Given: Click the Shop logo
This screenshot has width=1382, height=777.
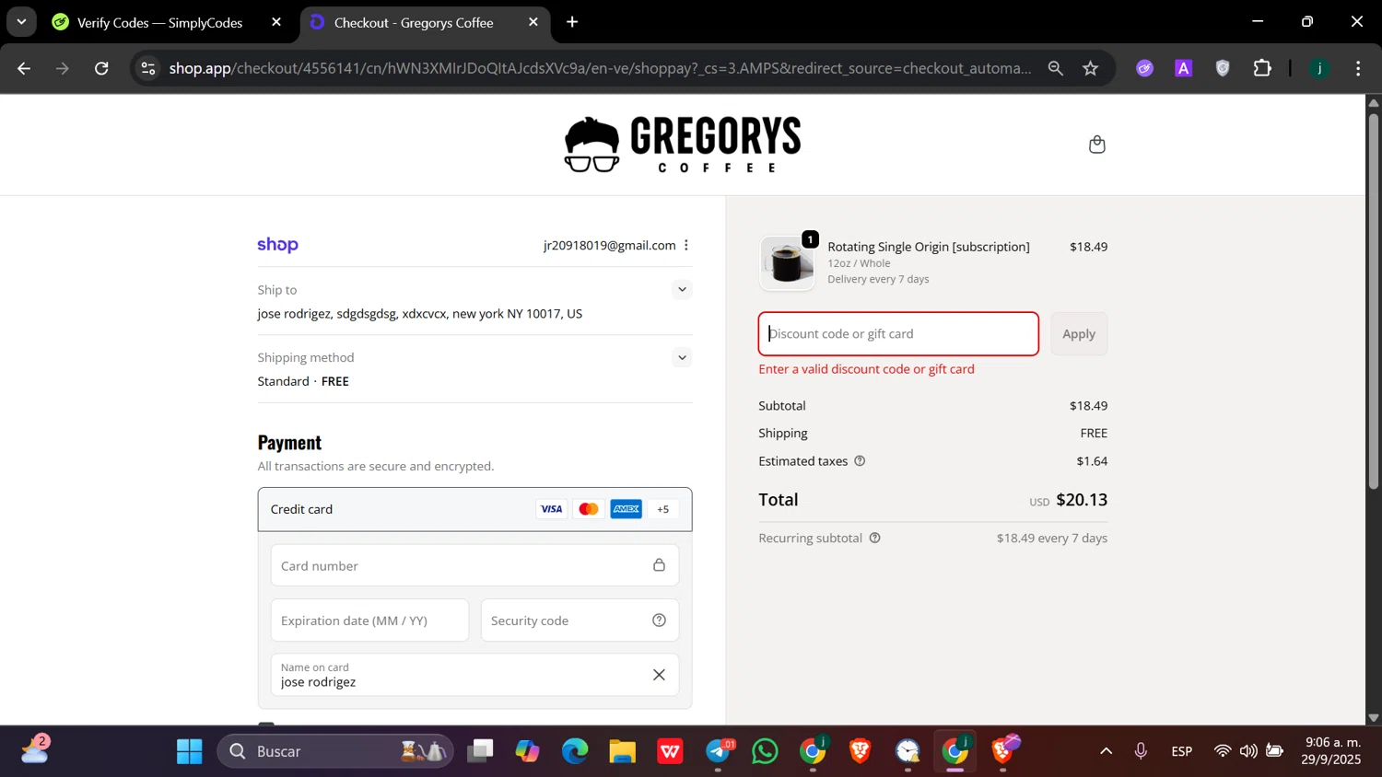Looking at the screenshot, I should click(277, 245).
